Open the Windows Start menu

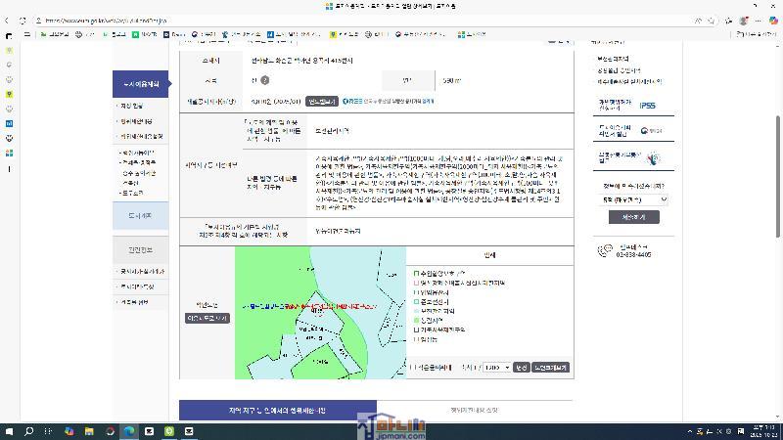[9, 431]
